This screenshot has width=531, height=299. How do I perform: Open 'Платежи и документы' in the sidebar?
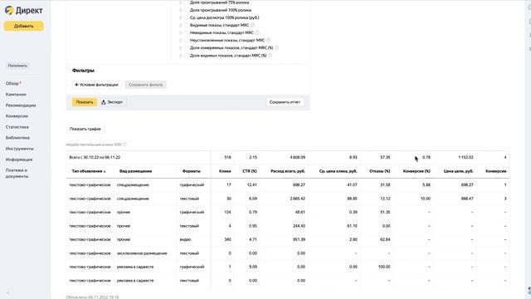[x=17, y=174]
